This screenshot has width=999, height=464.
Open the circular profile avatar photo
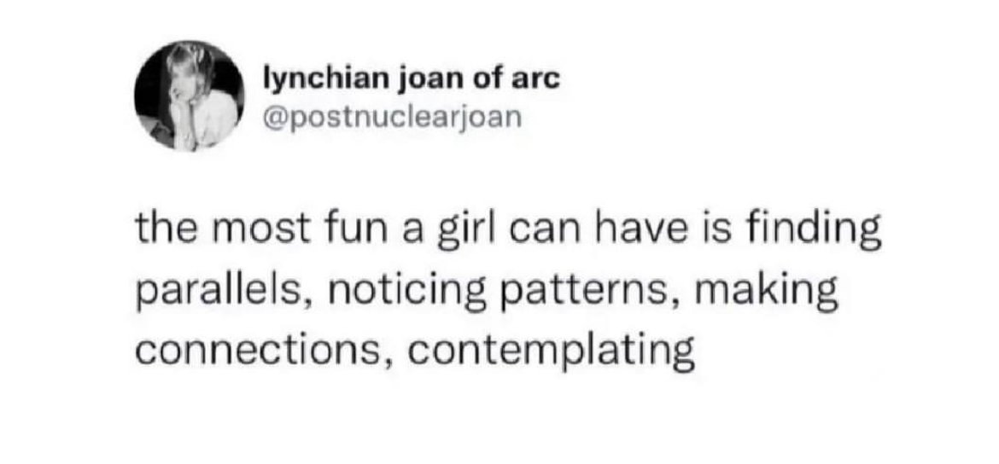[x=190, y=96]
